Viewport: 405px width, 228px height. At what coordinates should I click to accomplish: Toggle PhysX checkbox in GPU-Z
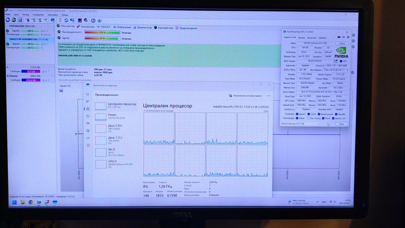pos(323,118)
